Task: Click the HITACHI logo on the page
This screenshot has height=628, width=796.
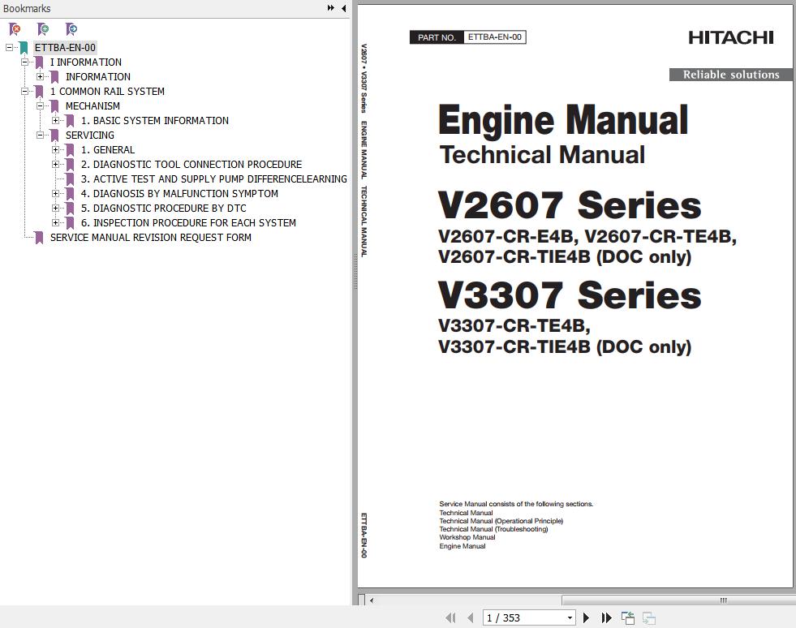Action: click(x=730, y=37)
